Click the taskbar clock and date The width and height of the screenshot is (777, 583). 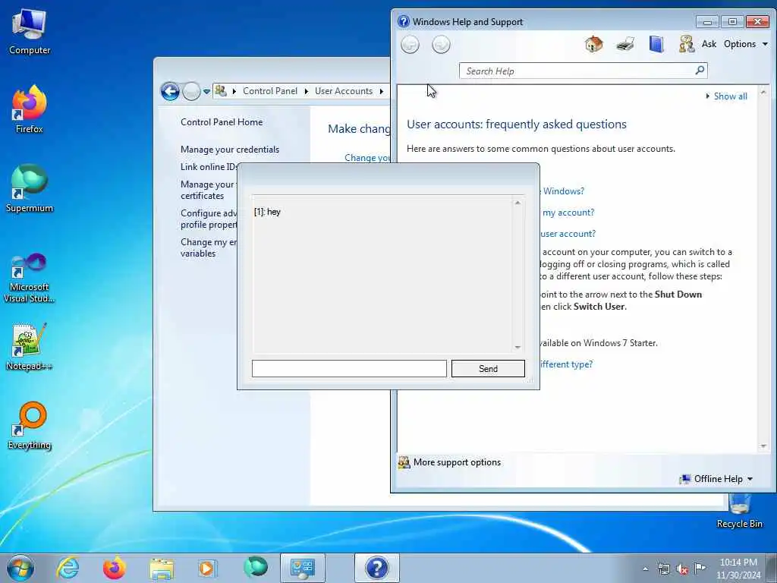[738, 569]
